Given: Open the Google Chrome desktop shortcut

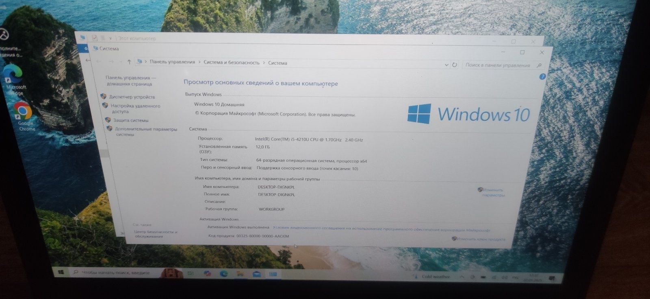Looking at the screenshot, I should [24, 117].
